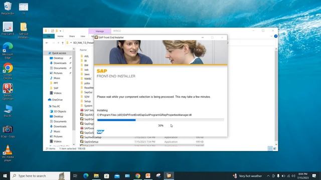Open PowerPoint from the taskbar

(148, 175)
